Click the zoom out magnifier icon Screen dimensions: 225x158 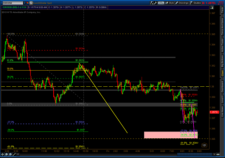10,154
